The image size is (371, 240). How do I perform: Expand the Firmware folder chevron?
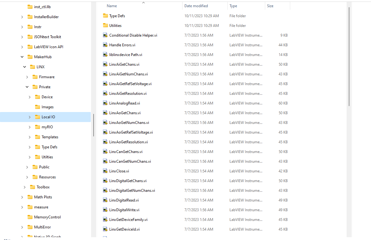tap(27, 77)
